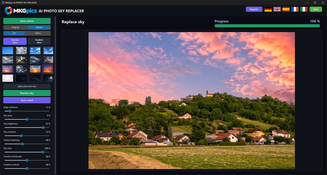Select the white overcast sky thumbnail
The image size is (327, 175).
click(x=8, y=78)
